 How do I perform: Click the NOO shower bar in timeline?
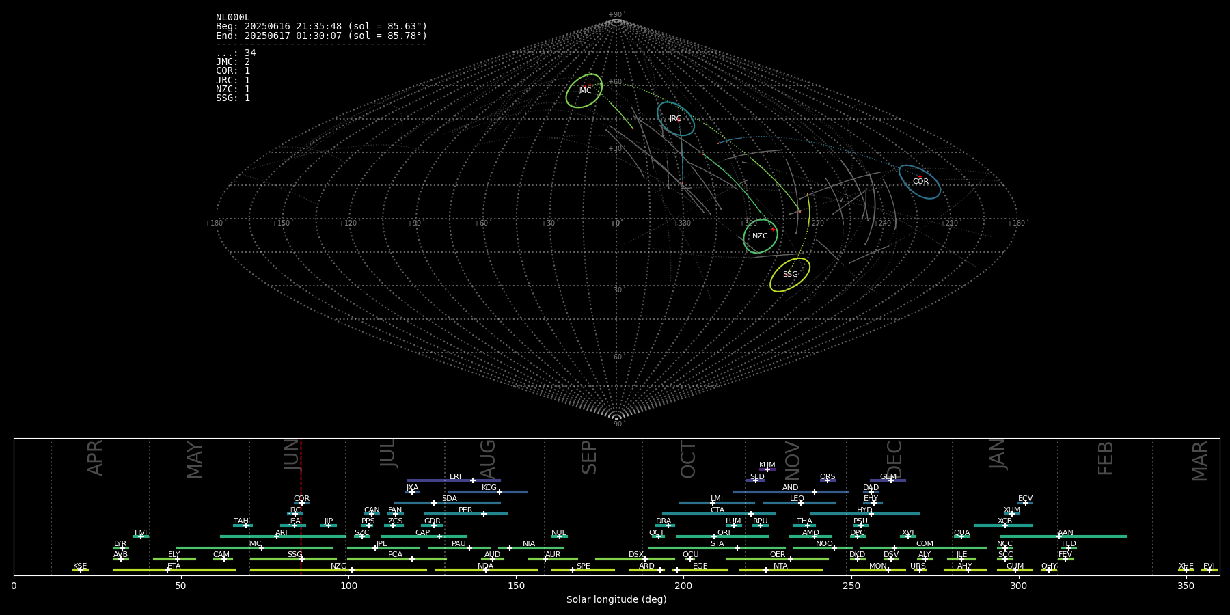pos(823,548)
